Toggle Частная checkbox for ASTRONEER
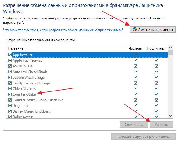Viewport: 179px width, 141px height. (135, 66)
